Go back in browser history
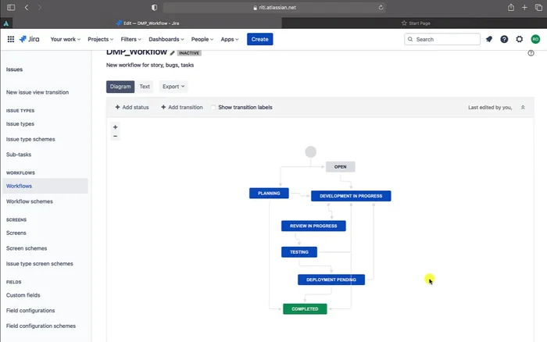547x342 pixels. click(x=27, y=7)
